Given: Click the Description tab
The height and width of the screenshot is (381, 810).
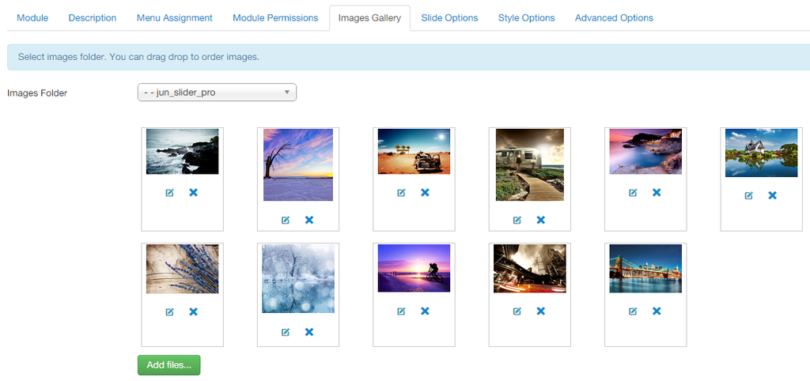Looking at the screenshot, I should [x=93, y=17].
